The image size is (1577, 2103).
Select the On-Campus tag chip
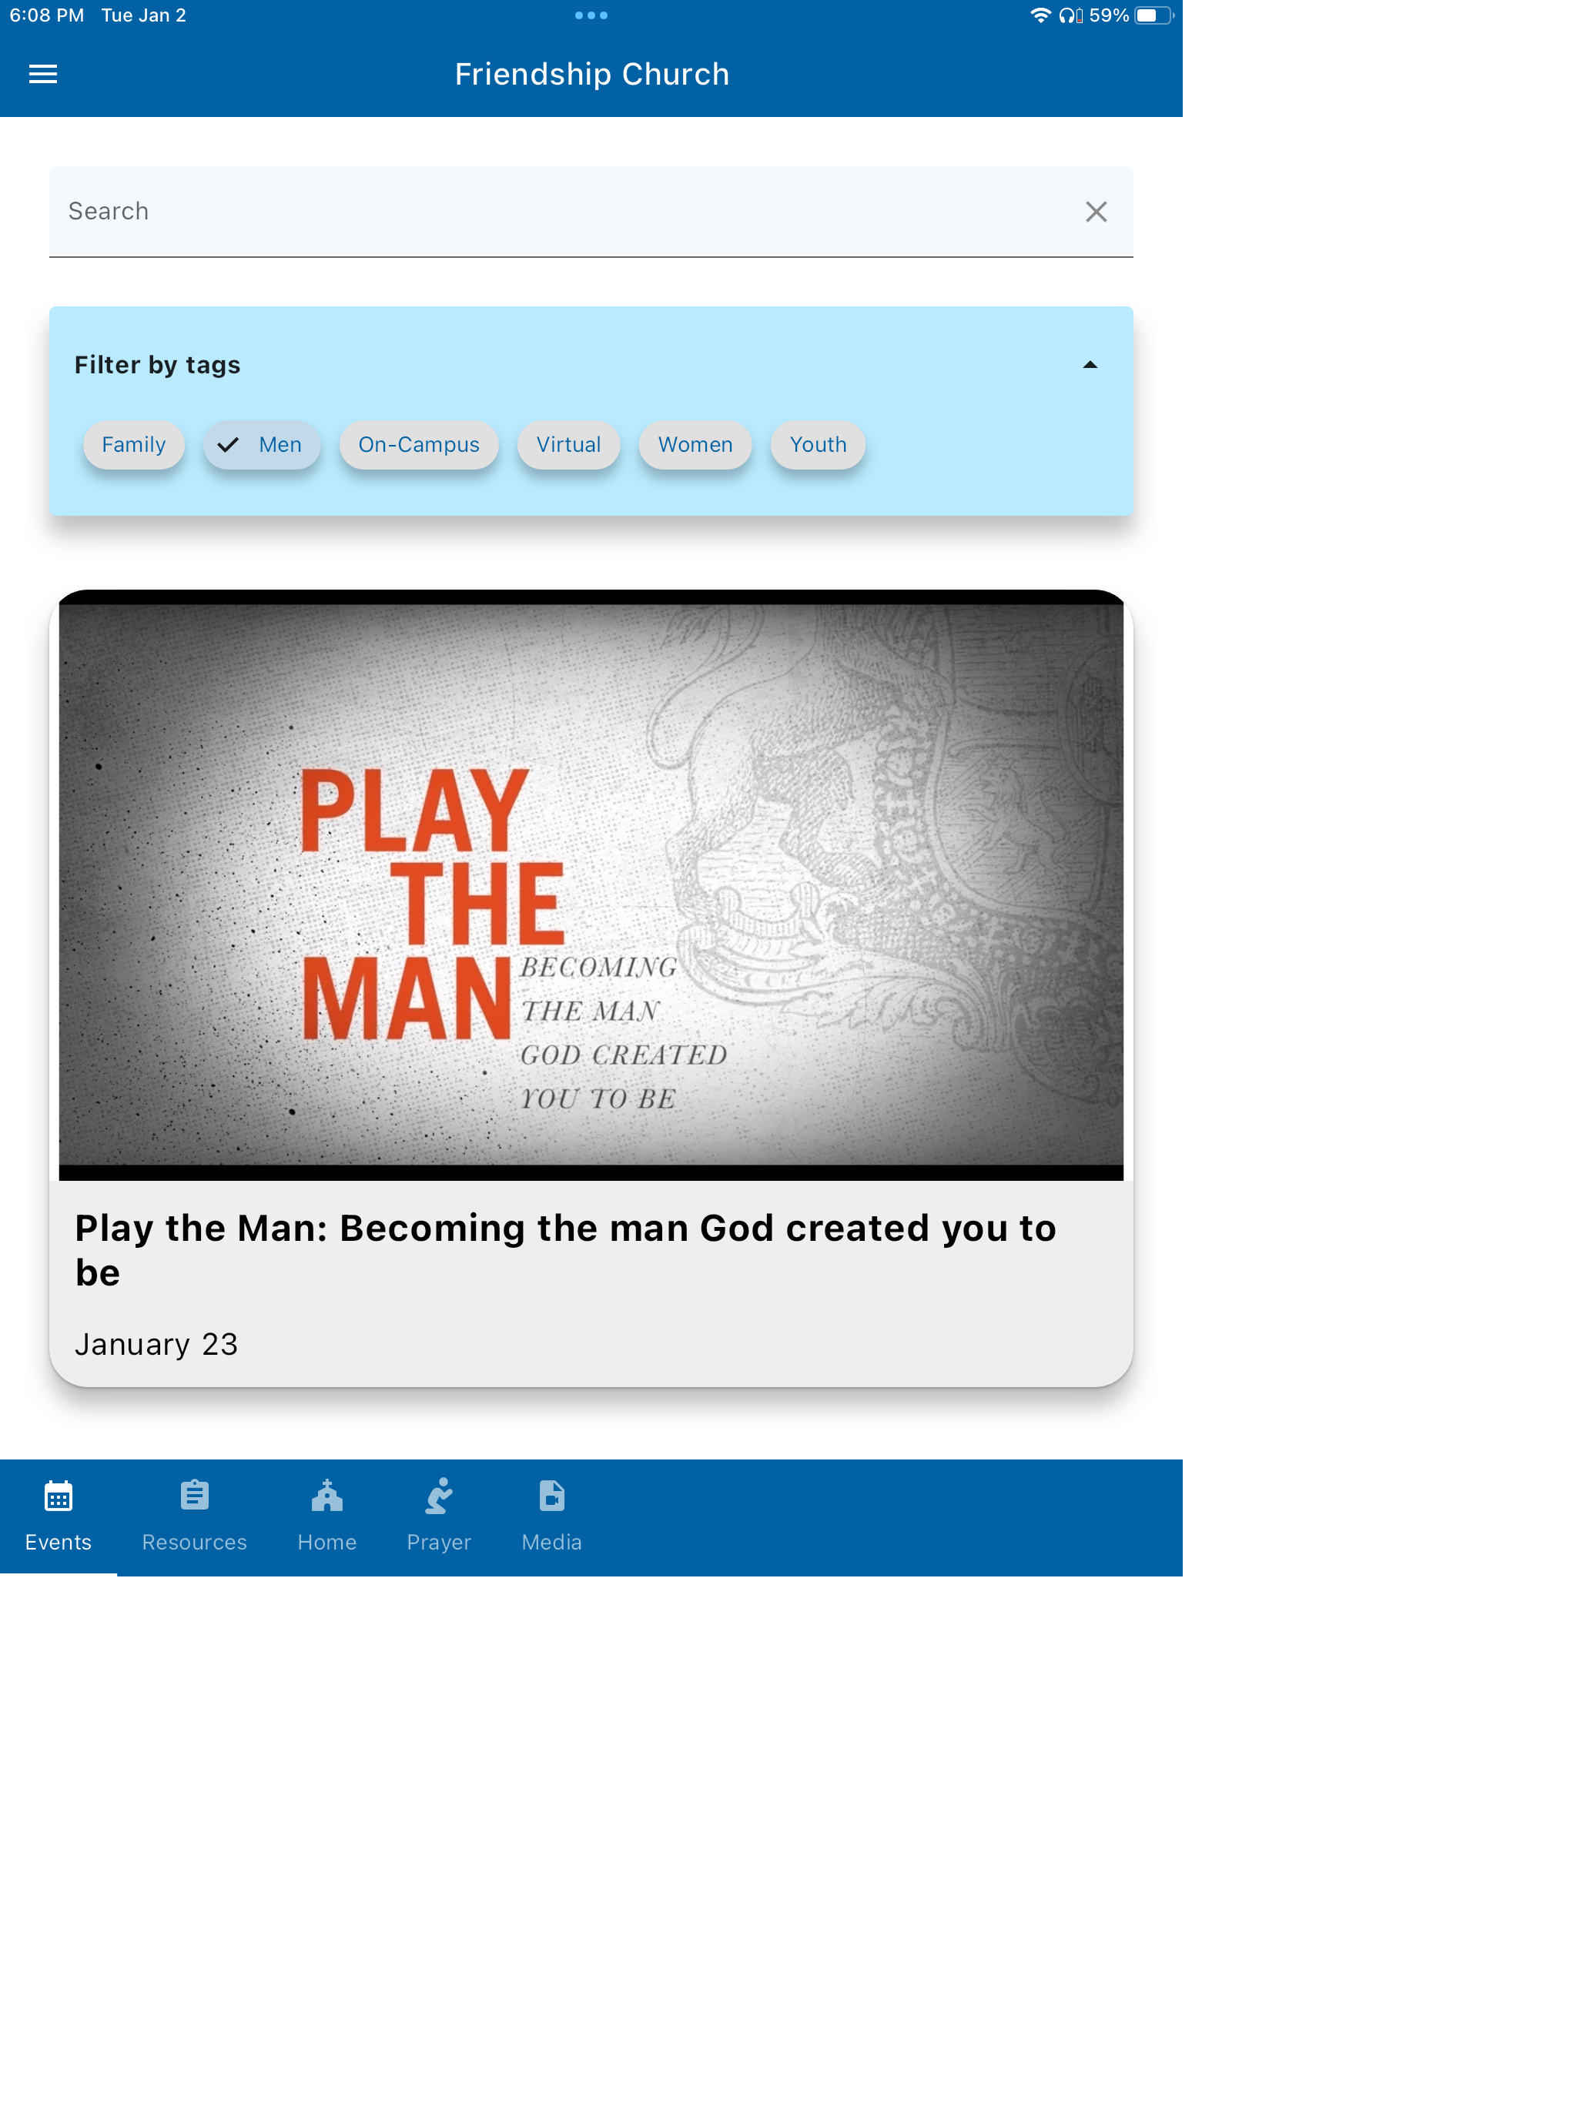pyautogui.click(x=418, y=445)
